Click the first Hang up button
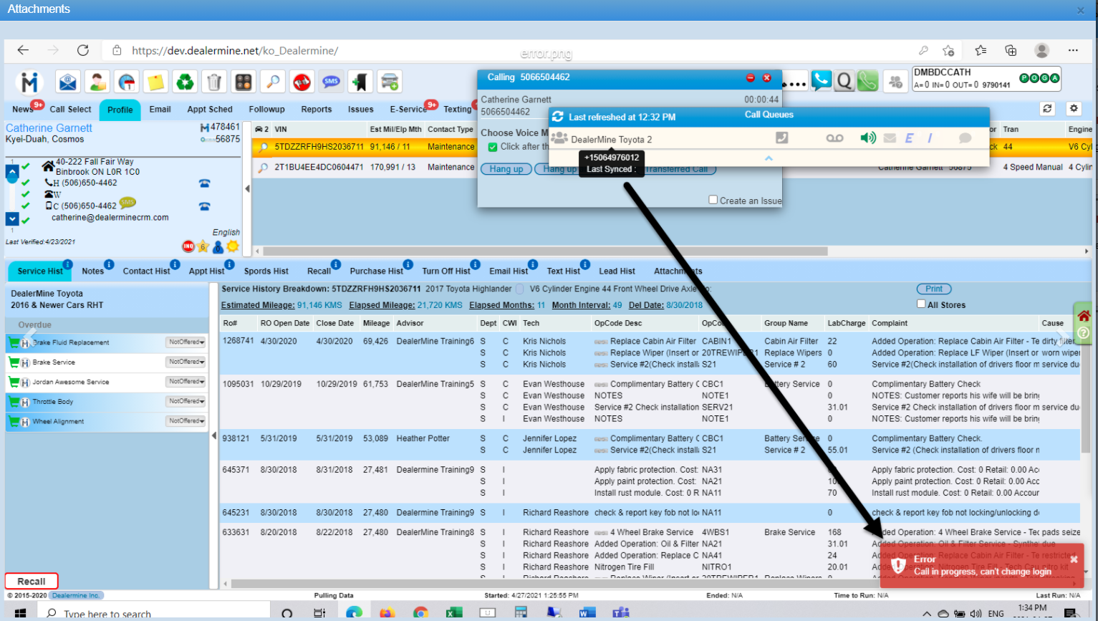This screenshot has width=1098, height=621. [506, 169]
